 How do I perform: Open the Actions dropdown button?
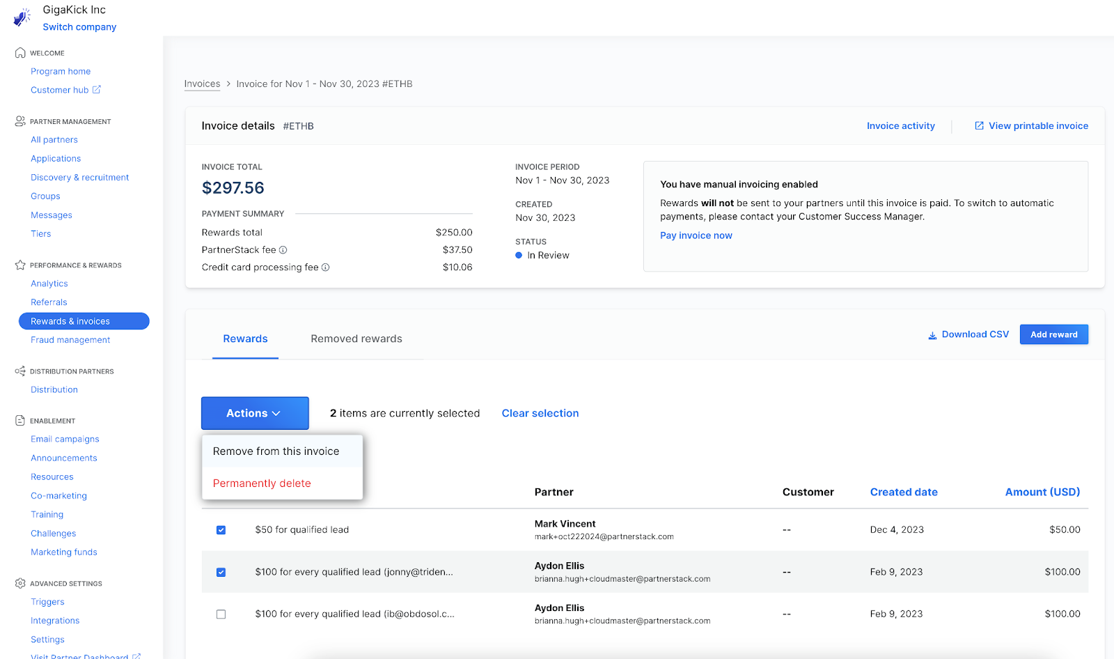point(255,413)
